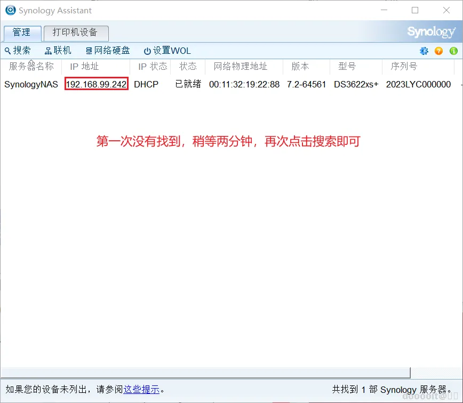The width and height of the screenshot is (463, 403).
Task: Select the SynologyNAS server row
Action: point(31,84)
